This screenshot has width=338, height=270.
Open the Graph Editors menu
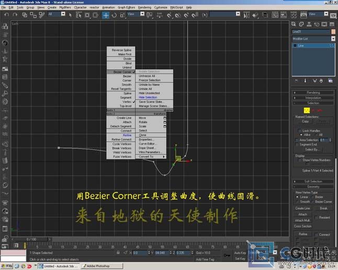[126, 7]
